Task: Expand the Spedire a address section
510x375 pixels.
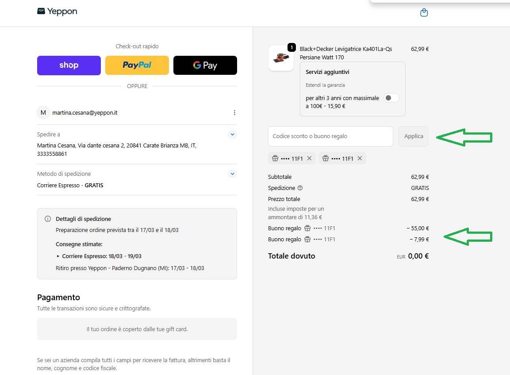Action: coord(232,134)
